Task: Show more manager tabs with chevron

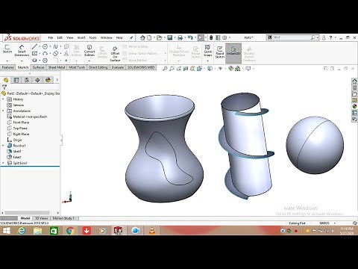Action: point(57,80)
